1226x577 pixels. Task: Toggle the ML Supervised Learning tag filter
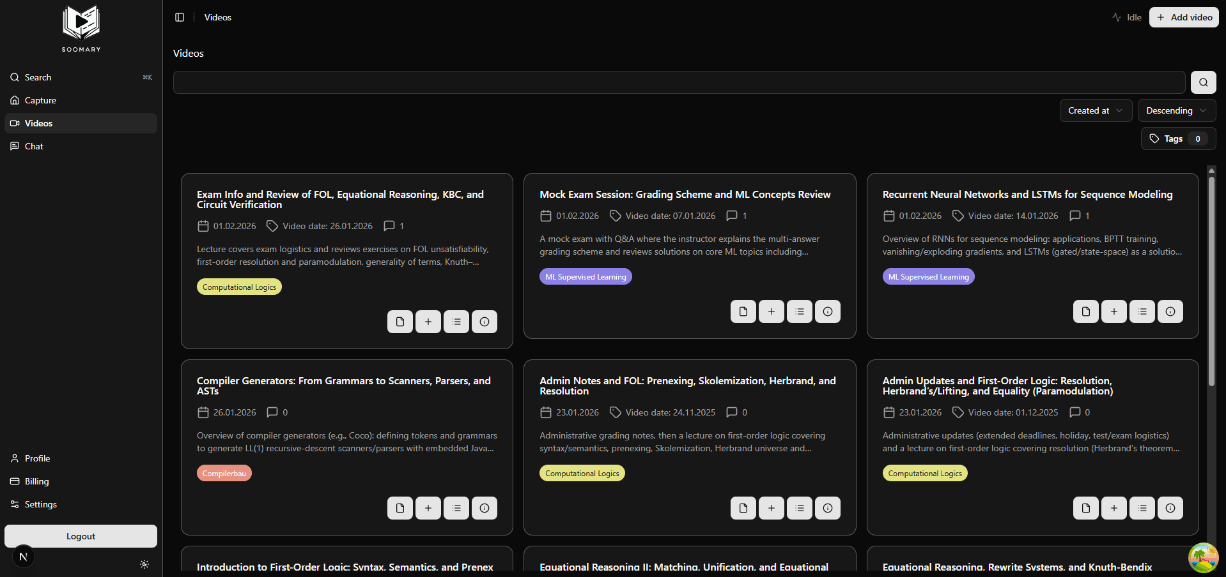point(585,276)
